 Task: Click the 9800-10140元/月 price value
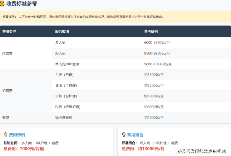click(x=158, y=64)
